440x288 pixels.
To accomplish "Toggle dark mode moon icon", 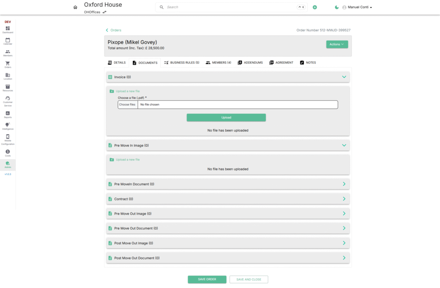I will click(x=337, y=7).
